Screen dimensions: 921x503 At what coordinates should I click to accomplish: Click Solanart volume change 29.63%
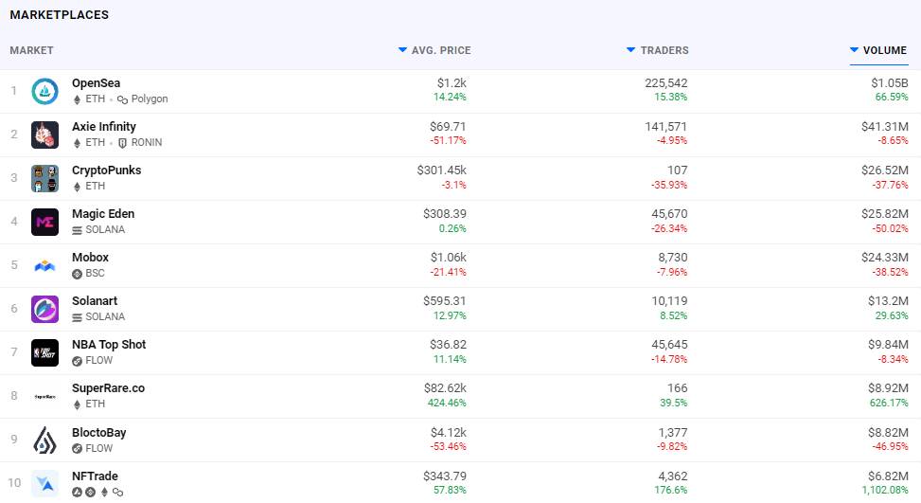coord(892,315)
